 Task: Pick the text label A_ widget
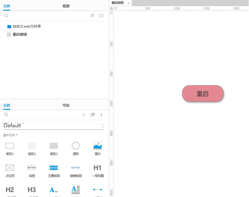pyautogui.click(x=54, y=191)
